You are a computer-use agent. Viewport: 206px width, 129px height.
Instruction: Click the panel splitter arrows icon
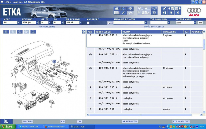pyautogui.click(x=83, y=32)
